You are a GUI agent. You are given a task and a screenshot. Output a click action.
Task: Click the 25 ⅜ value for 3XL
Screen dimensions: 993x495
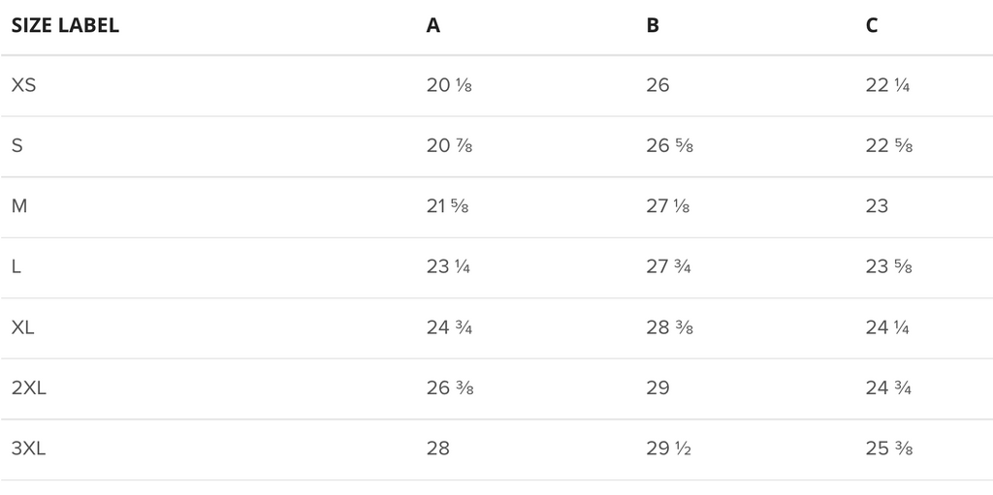pyautogui.click(x=889, y=449)
